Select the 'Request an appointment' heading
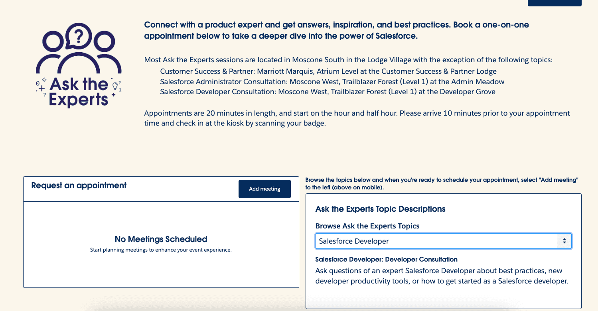598x311 pixels. [x=79, y=185]
